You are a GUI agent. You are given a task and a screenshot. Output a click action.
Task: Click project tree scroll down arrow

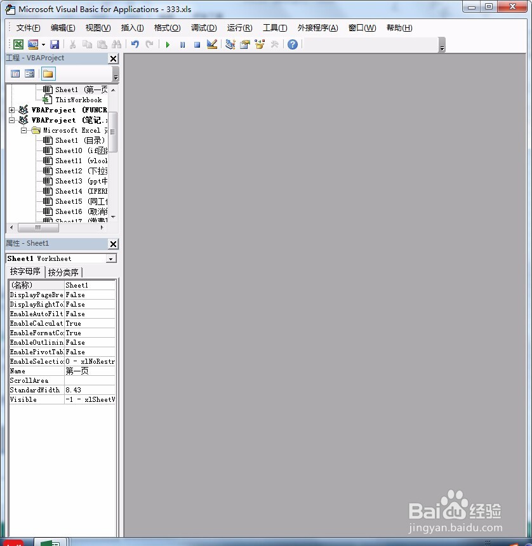[113, 217]
